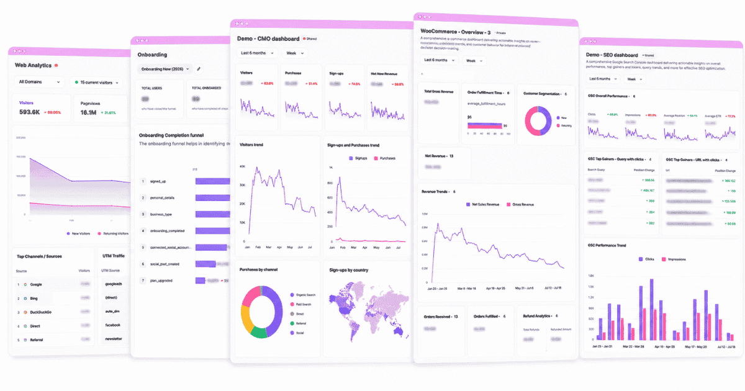Click the Private badge on WooCommerce overview
This screenshot has height=391, width=745.
pos(500,32)
